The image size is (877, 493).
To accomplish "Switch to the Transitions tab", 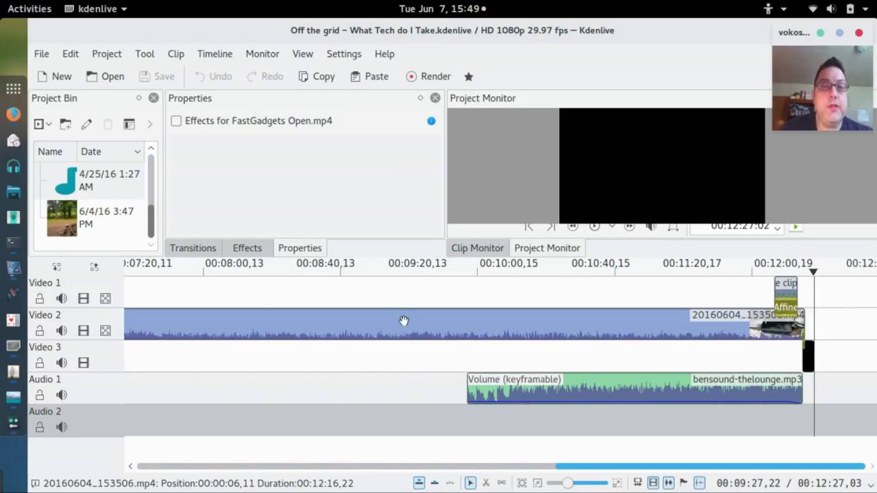I will pyautogui.click(x=193, y=248).
